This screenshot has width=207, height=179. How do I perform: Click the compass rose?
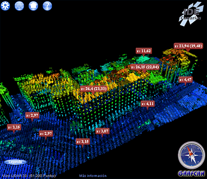pos(191,155)
